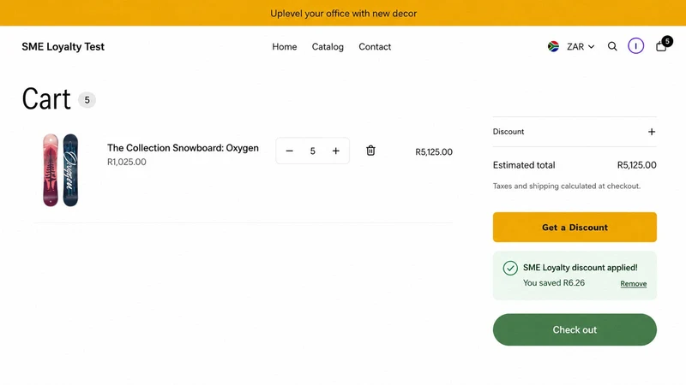
Task: Open the Contact menu item
Action: point(375,47)
